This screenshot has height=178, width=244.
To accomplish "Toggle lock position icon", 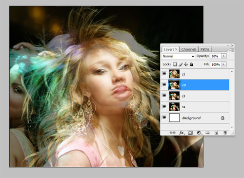I will (x=186, y=64).
